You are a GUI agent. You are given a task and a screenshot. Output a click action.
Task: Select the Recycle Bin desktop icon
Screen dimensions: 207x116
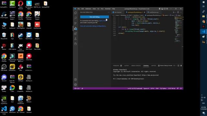(x=4, y=36)
